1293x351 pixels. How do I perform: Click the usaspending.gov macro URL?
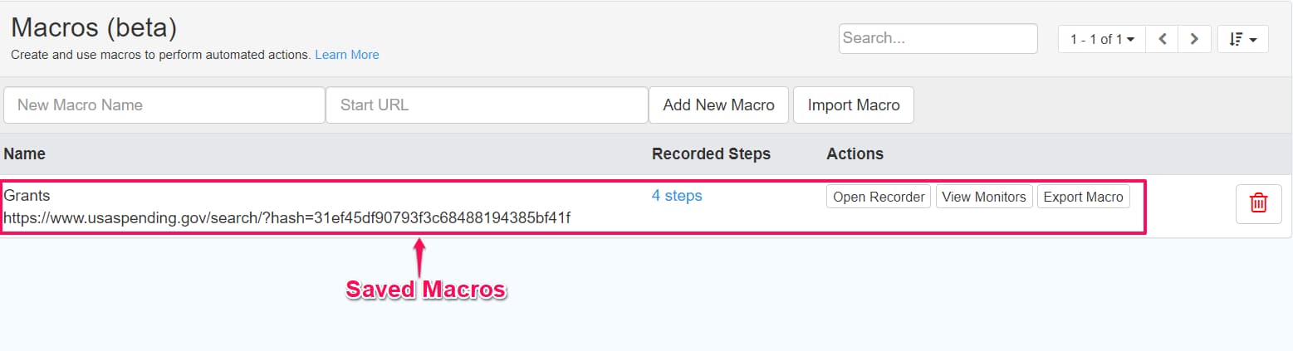[x=287, y=217]
